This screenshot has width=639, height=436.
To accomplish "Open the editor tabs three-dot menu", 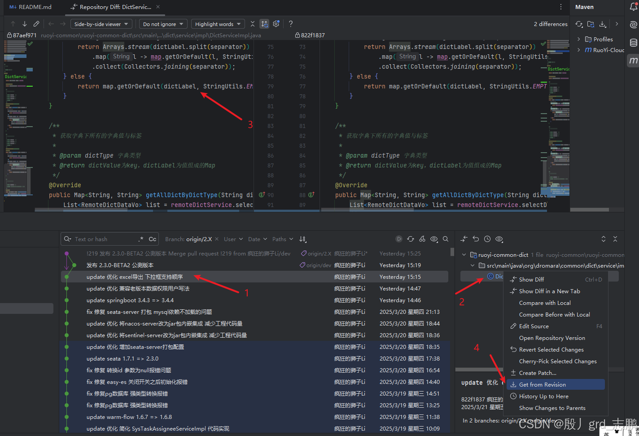I will pyautogui.click(x=561, y=7).
